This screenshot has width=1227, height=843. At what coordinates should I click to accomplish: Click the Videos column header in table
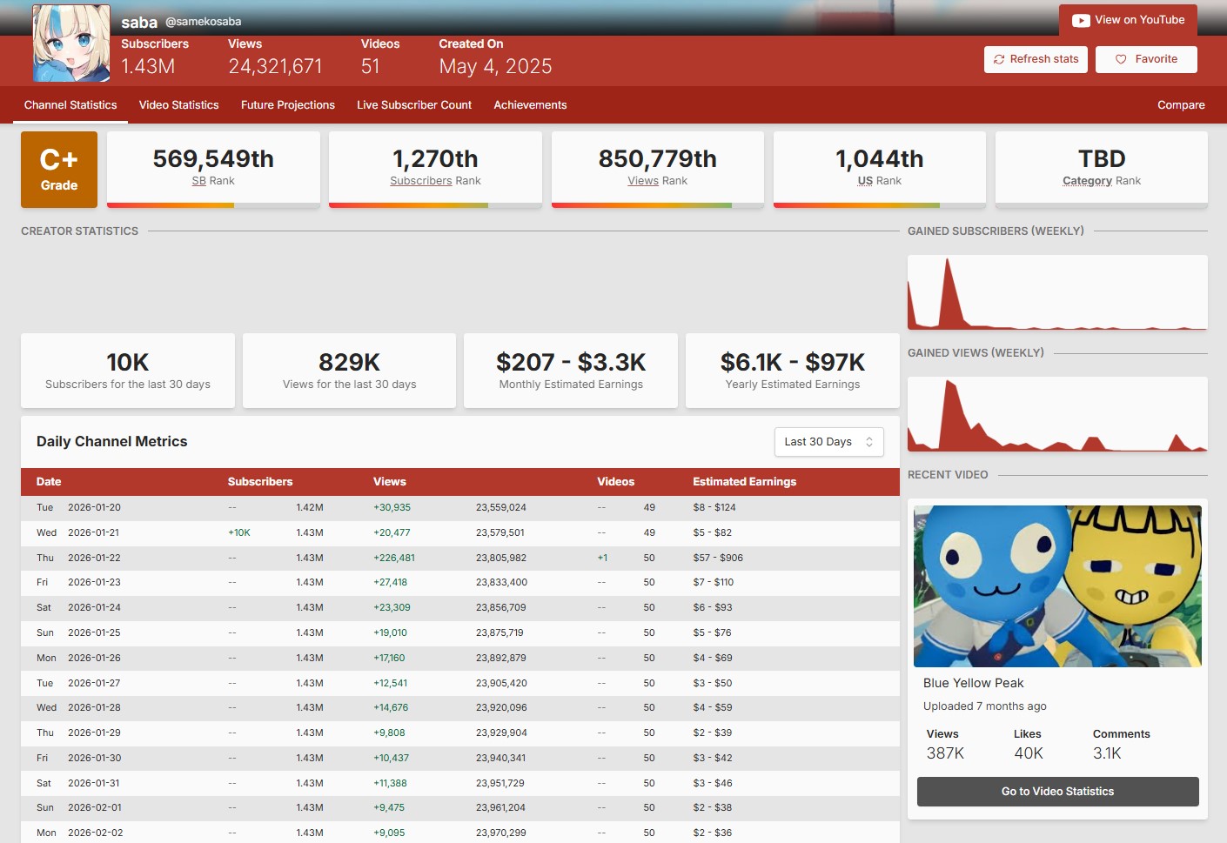click(616, 482)
